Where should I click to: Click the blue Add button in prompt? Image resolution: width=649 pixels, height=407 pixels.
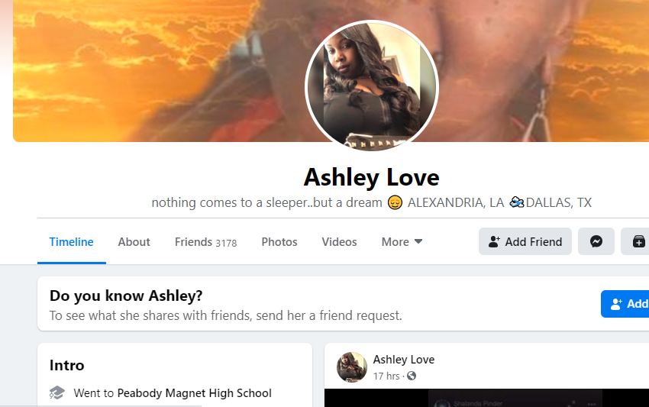(x=625, y=304)
